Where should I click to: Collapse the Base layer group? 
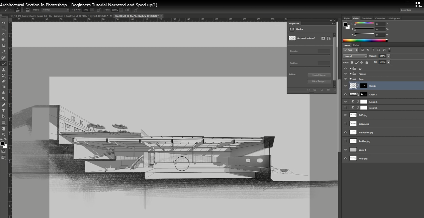point(351,79)
